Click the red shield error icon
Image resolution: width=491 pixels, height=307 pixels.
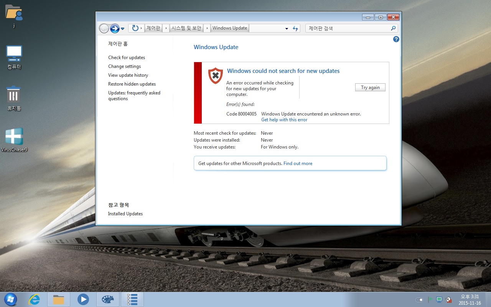tap(216, 76)
